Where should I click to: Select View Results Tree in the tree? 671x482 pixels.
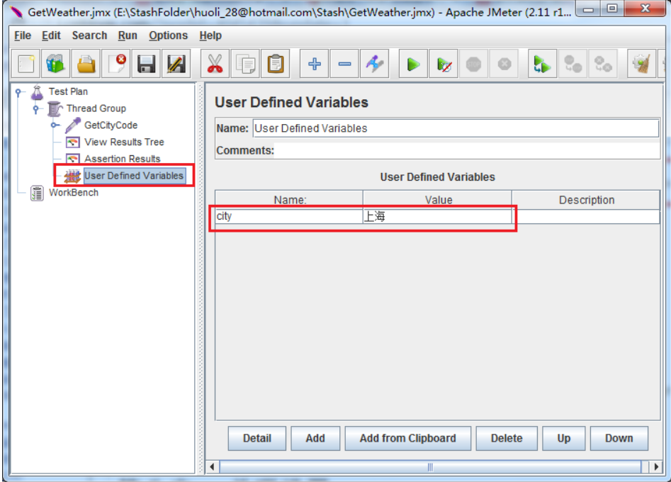click(x=124, y=142)
